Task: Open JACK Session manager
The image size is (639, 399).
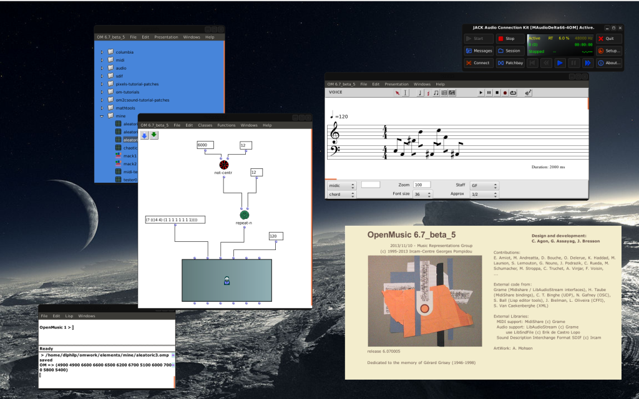Action: coord(510,51)
